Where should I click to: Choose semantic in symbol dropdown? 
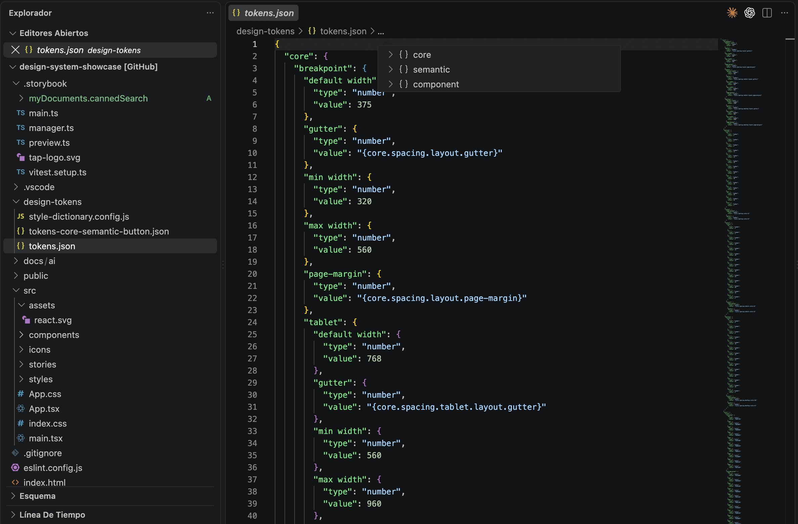click(499, 69)
